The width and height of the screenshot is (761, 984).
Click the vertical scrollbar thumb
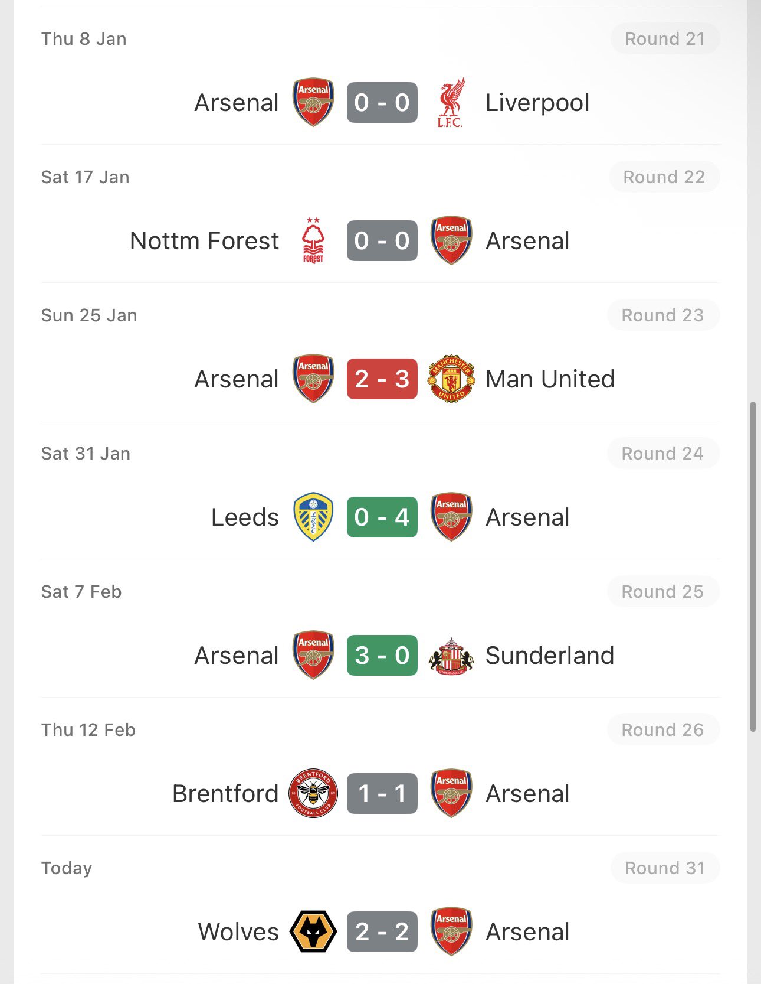tap(753, 567)
